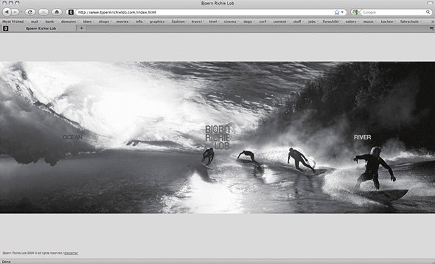The width and height of the screenshot is (435, 264).
Task: Open the kochen bookmarks folder
Action: [x=388, y=21]
